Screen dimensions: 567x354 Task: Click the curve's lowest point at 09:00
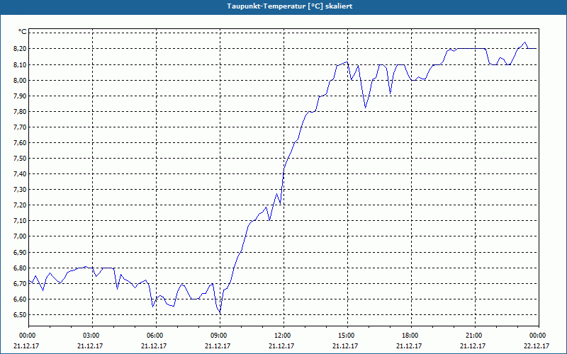point(220,313)
